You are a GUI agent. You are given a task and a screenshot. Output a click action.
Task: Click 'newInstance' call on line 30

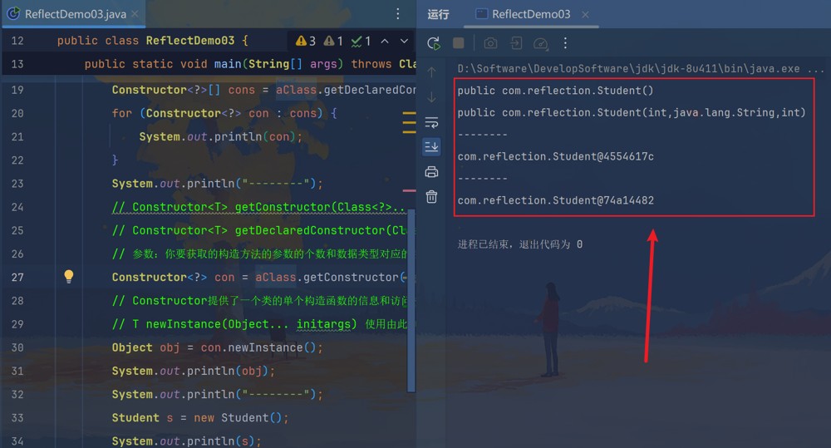266,347
